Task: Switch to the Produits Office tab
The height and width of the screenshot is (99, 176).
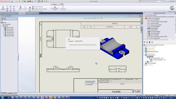Action: pyautogui.click(x=35, y=13)
